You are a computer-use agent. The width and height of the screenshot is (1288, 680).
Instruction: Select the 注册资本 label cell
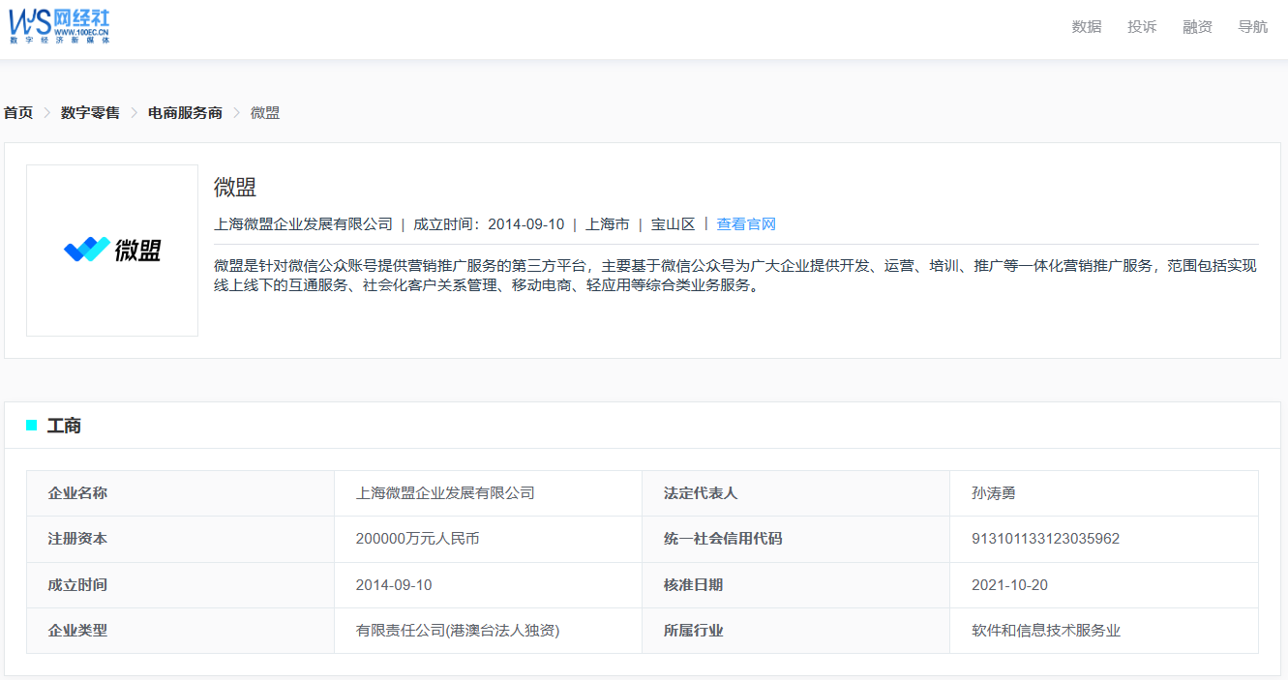click(x=180, y=539)
